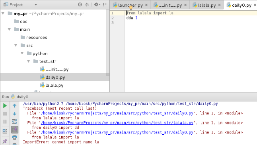Toggle Use Soft Wraps in Run console
The width and height of the screenshot is (257, 145).
click(x=15, y=122)
